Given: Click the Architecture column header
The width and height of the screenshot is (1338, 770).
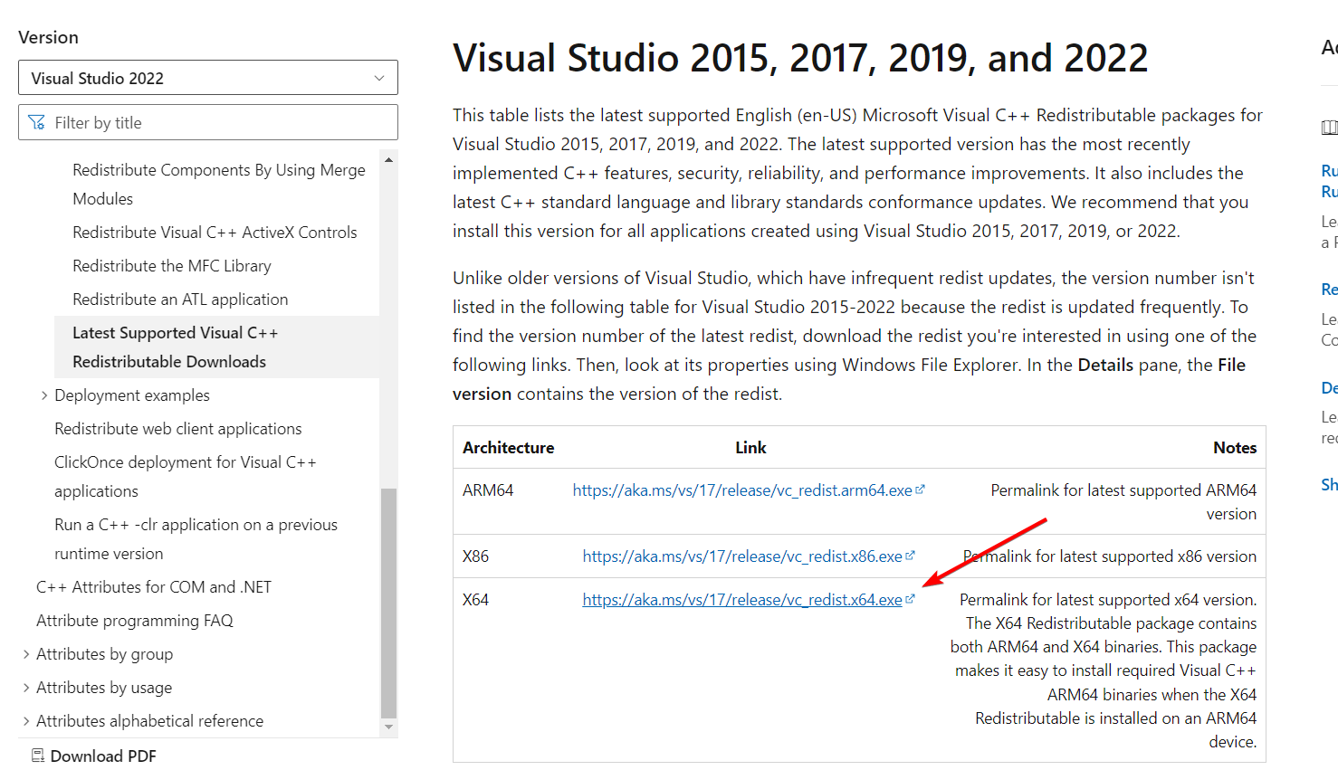Looking at the screenshot, I should point(509,448).
